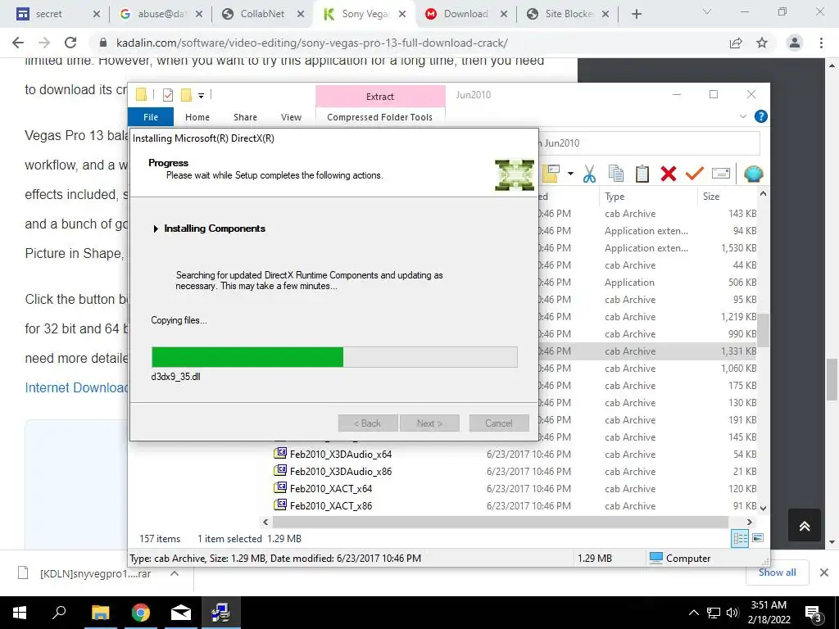Open File Explorer from the taskbar
Viewport: 839px width, 629px height.
100,613
